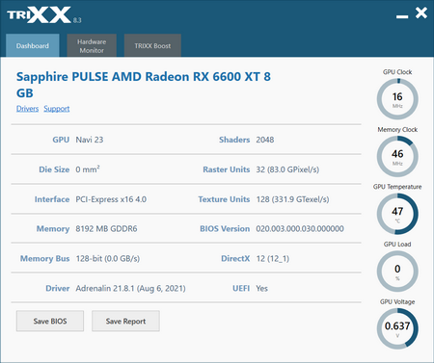The height and width of the screenshot is (363, 434).
Task: Click the Navi 23 GPU value
Action: click(90, 140)
